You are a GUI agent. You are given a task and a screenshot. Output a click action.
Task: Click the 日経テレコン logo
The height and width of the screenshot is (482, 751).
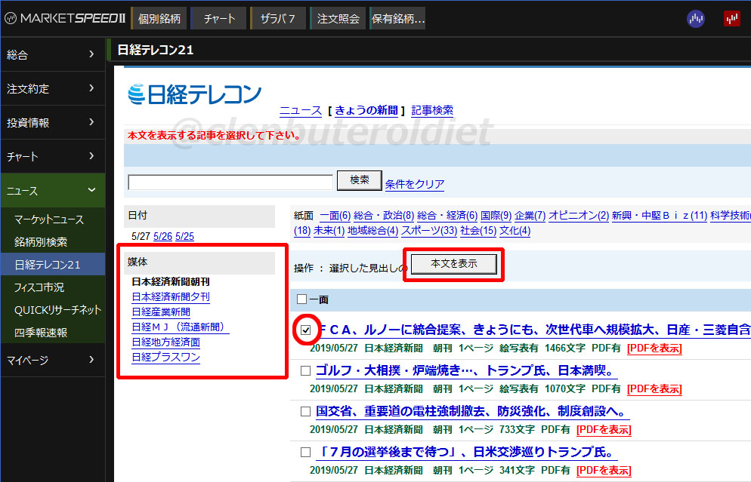coord(194,94)
